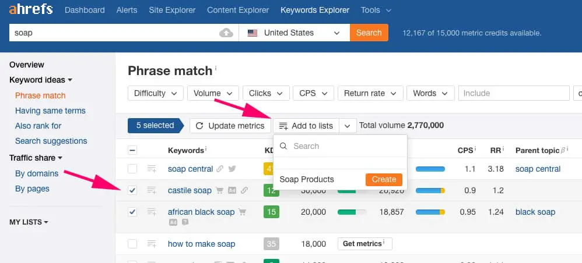Select Overview in the sidebar
This screenshot has width=582, height=263.
tap(27, 65)
